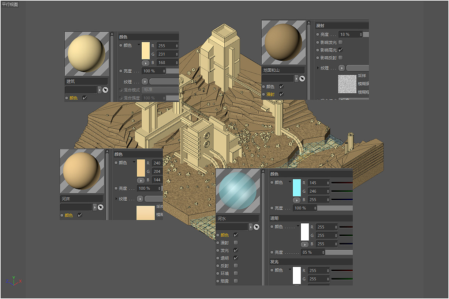
Task: Open the 混合模式 标准 dropdown in 建筑
Action: (x=160, y=90)
